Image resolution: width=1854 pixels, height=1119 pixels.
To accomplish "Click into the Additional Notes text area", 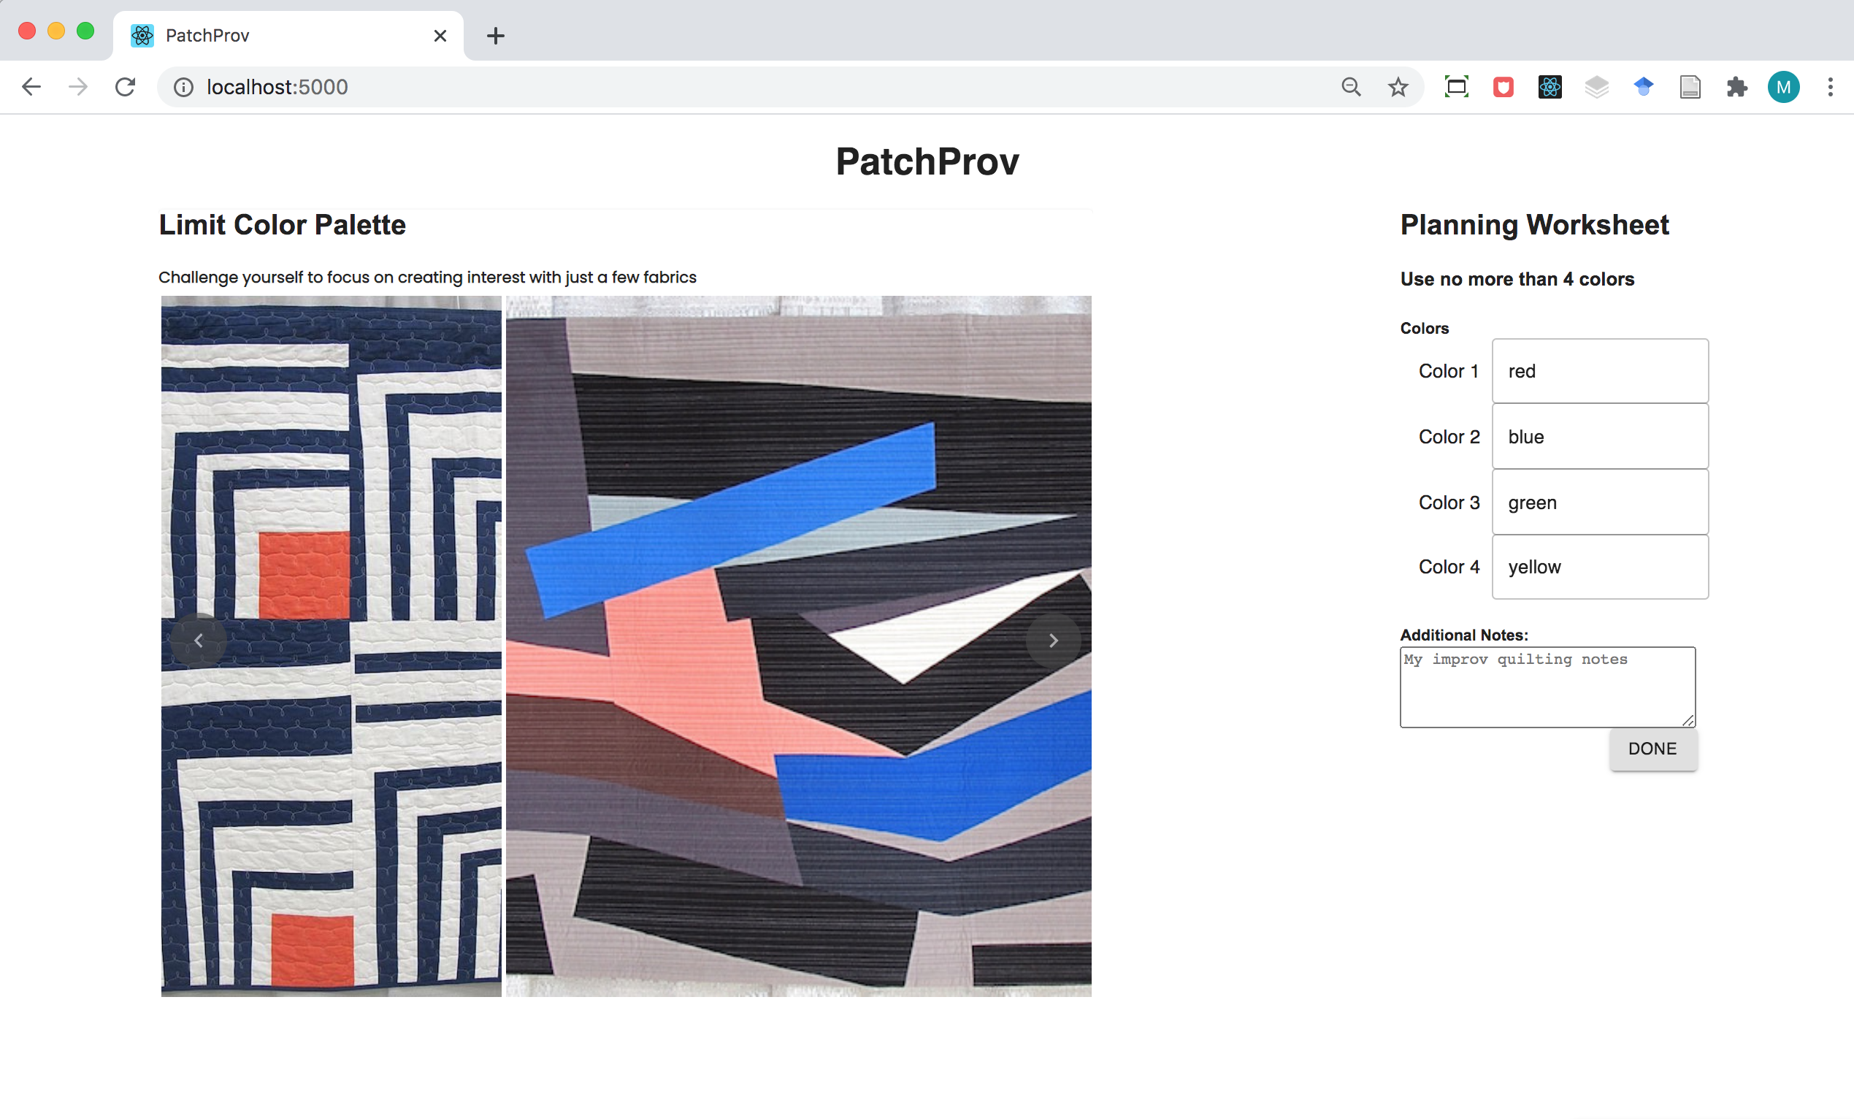I will click(1547, 687).
